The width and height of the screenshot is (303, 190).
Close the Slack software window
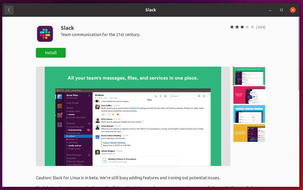point(292,10)
